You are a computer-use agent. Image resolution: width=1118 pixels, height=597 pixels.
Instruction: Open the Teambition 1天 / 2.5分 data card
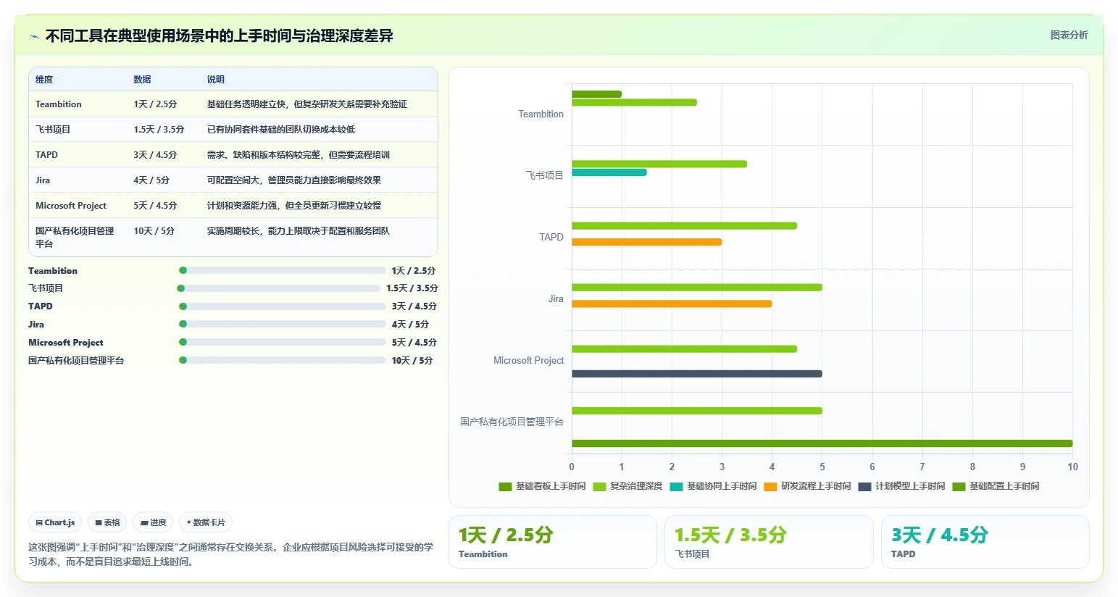click(553, 542)
